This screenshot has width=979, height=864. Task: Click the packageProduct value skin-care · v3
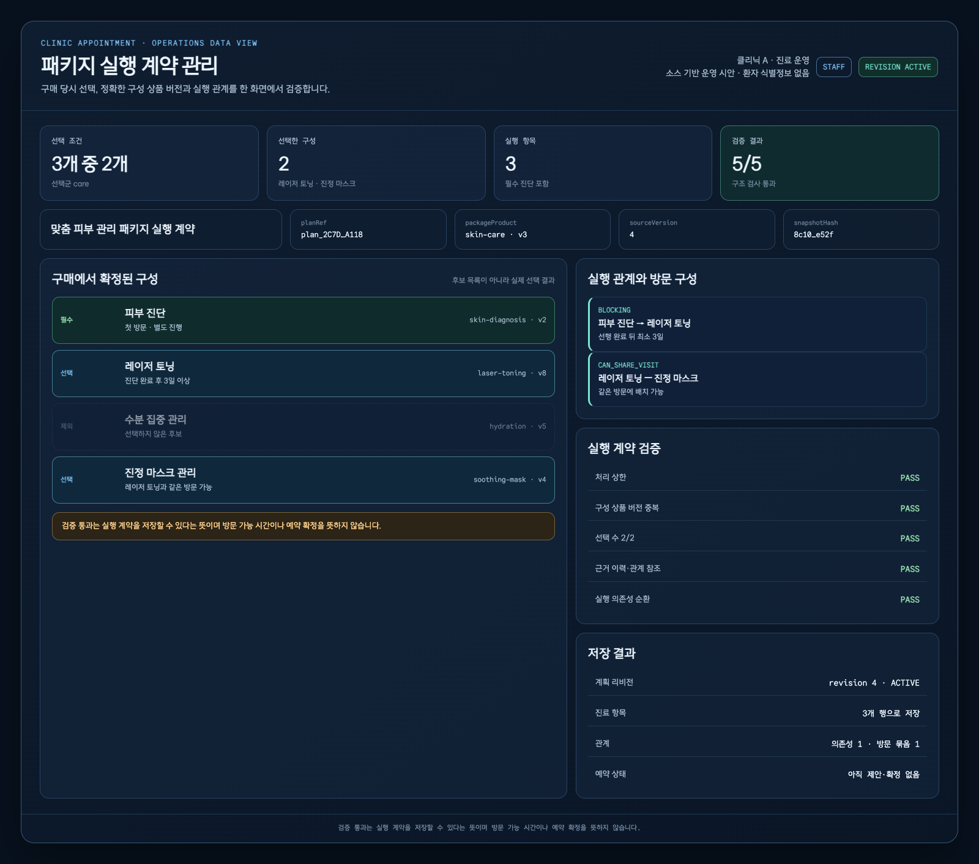coord(496,234)
